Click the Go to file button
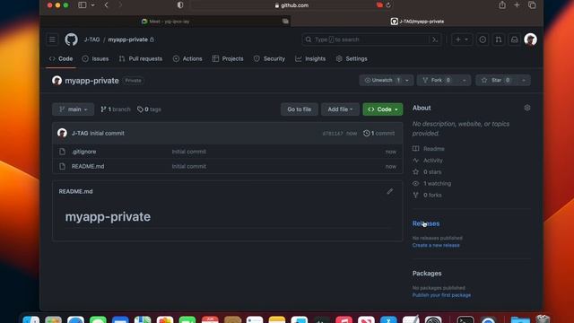This screenshot has height=323, width=574. point(300,109)
